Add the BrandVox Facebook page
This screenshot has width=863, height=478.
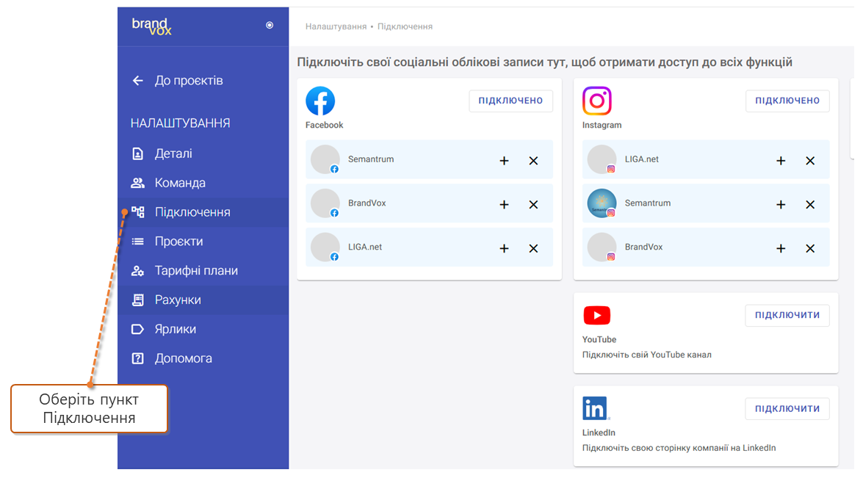(504, 205)
